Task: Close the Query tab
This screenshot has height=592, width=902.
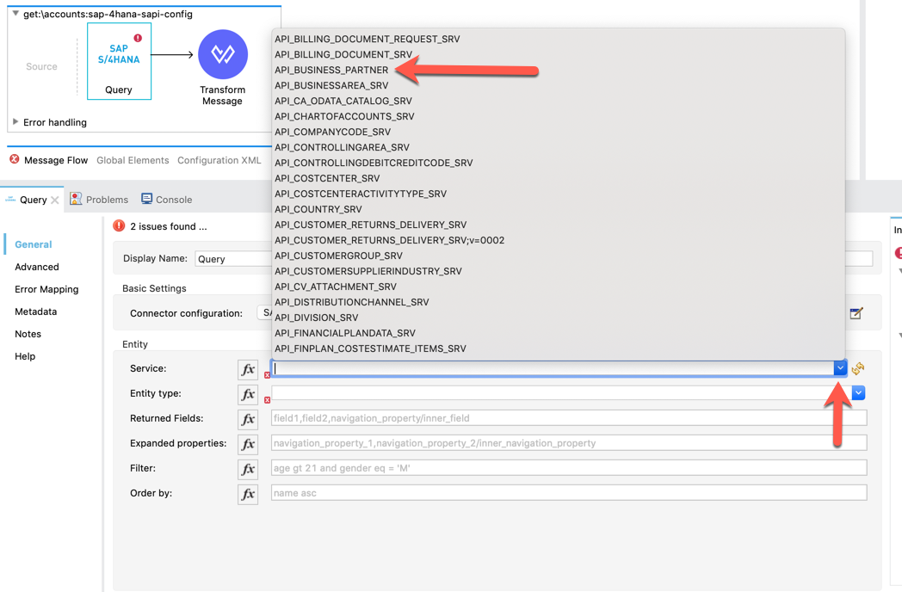Action: point(54,200)
